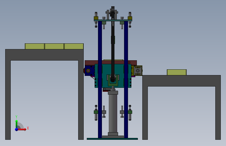226x146 pixels.
Task: Select the blue motor block on carriage left
Action: pos(90,71)
